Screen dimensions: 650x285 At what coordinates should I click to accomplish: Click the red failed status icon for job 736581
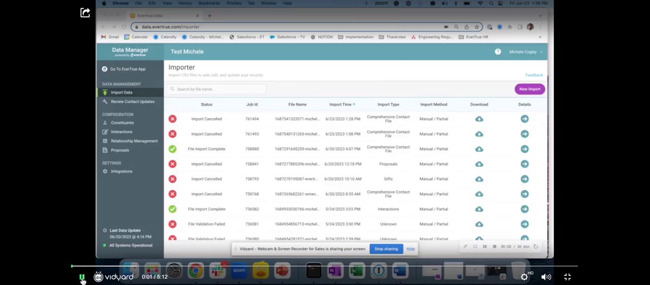coord(173,224)
